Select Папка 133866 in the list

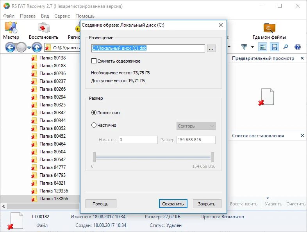click(x=54, y=199)
